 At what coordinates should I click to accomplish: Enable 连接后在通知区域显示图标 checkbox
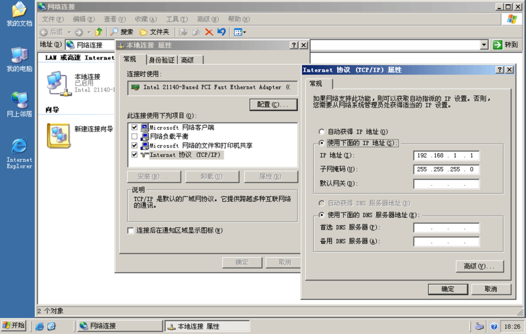(x=131, y=230)
